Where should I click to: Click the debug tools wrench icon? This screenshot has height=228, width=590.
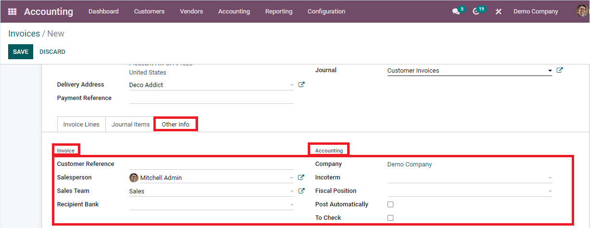point(499,12)
